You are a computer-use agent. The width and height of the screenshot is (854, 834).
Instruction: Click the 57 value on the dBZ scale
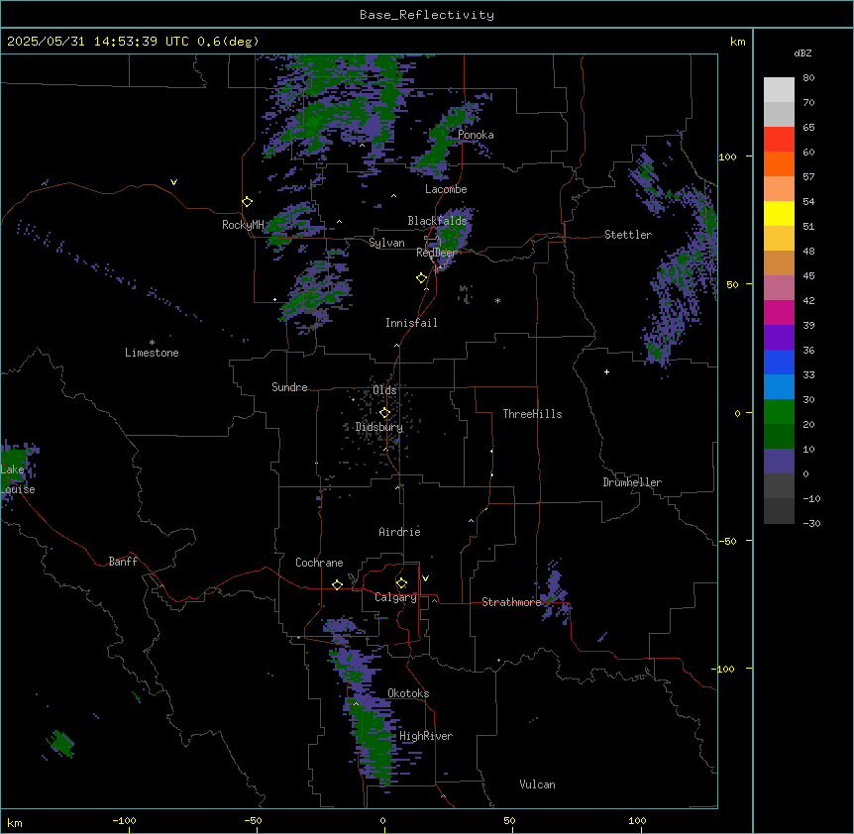click(808, 176)
